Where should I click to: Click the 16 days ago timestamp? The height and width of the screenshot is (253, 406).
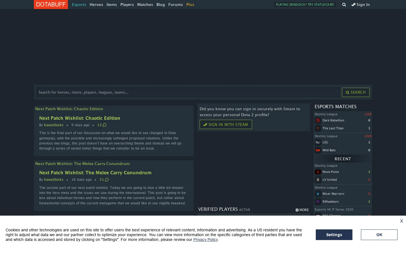[81, 180]
